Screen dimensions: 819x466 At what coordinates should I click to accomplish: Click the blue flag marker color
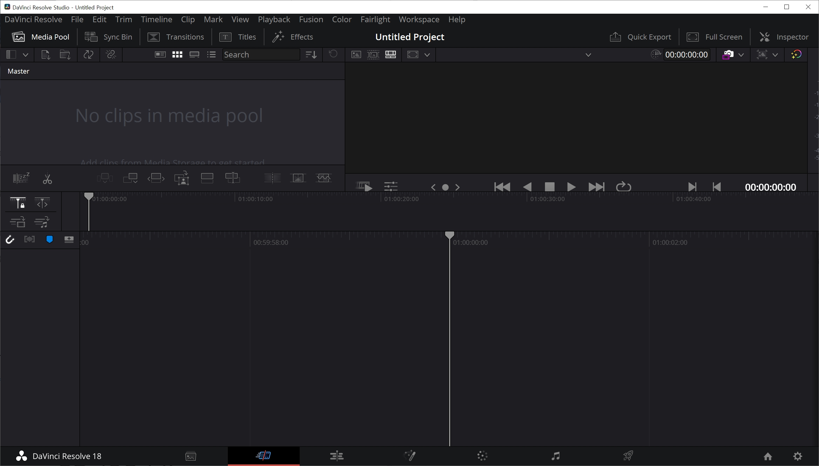[x=50, y=239]
